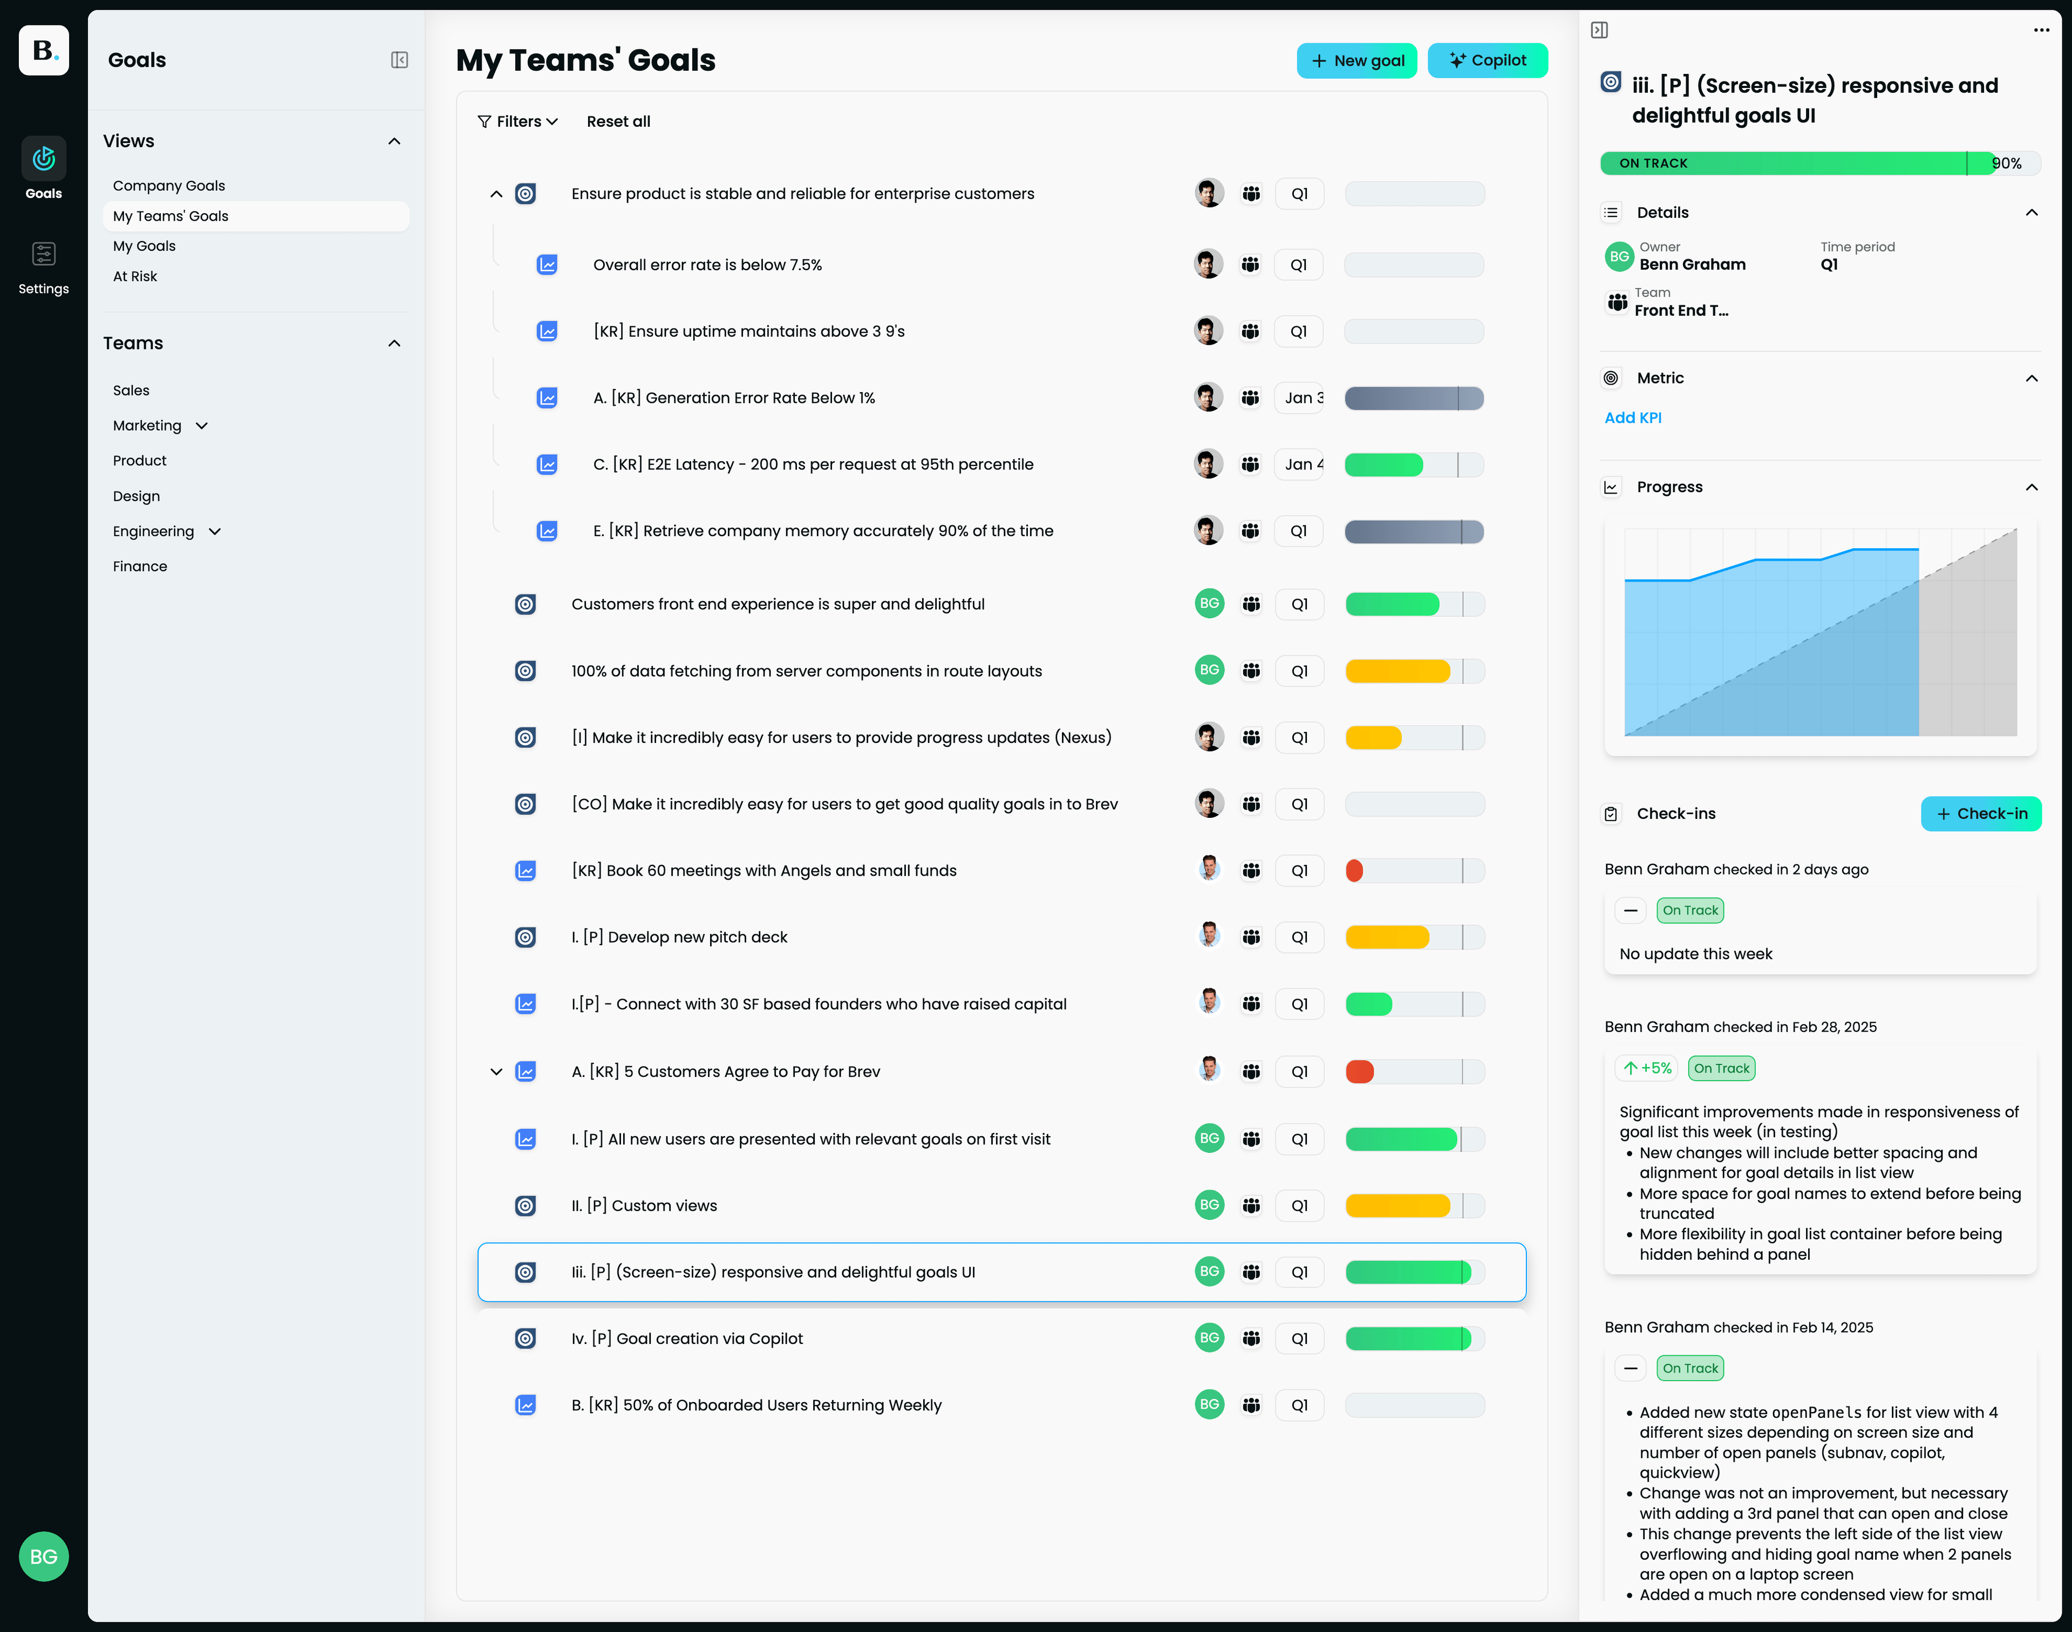Screen dimensions: 2072x1632
Task: Click the KR icon for Overall error rate
Action: tap(547, 265)
